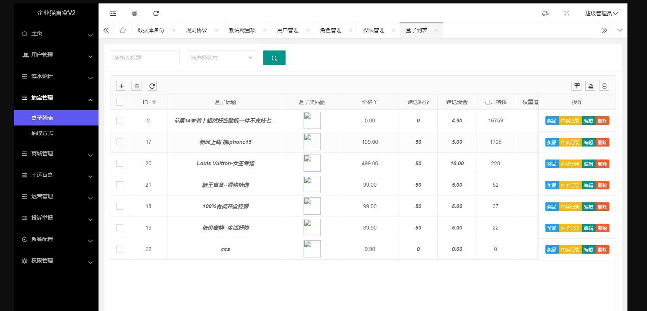Screen dimensions: 647x311
Task: Open the column filter grid icon
Action: (577, 86)
